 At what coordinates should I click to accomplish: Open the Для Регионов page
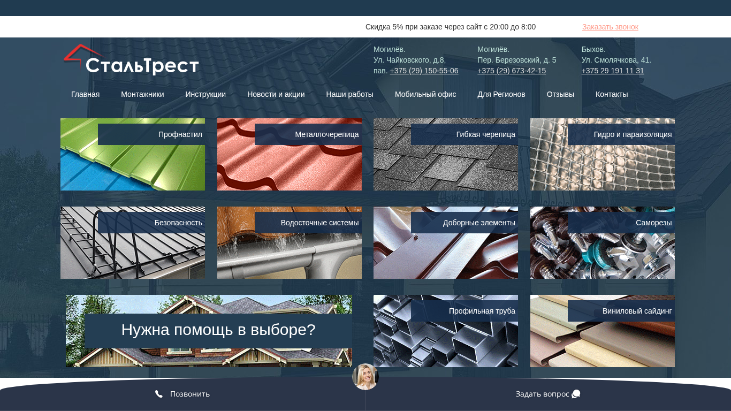coord(501,94)
